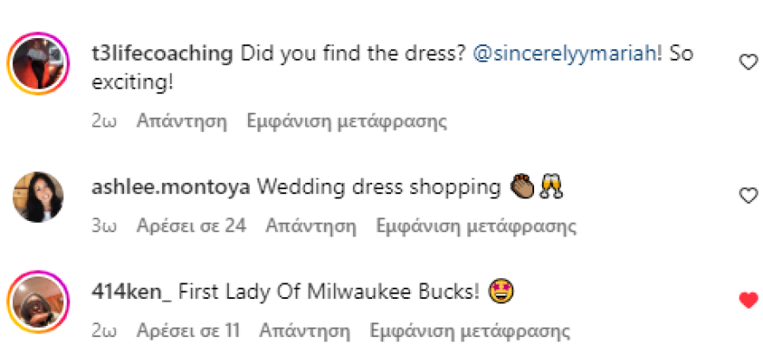Show translation for 414ken_'s comment

pyautogui.click(x=470, y=331)
